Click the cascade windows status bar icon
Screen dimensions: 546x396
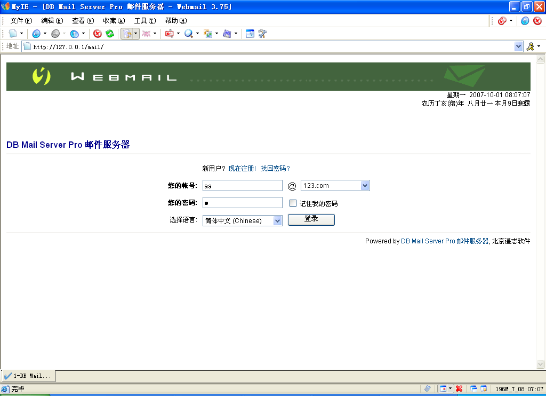point(473,389)
